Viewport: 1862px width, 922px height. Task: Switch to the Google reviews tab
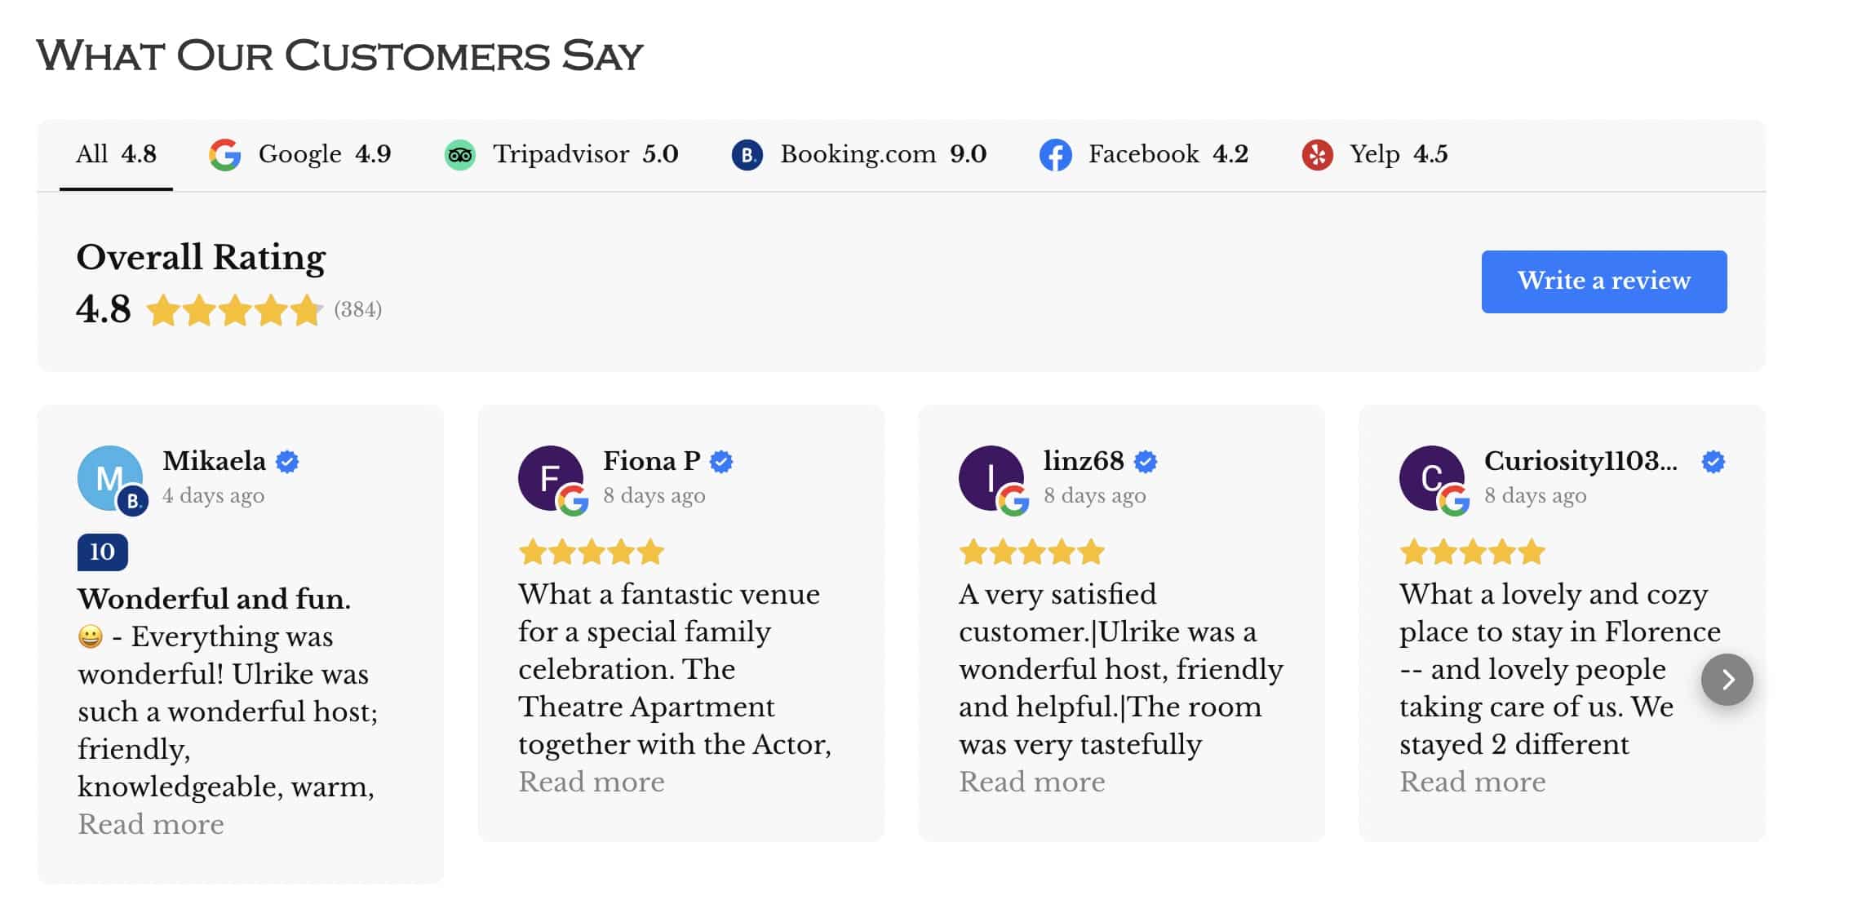click(x=299, y=154)
